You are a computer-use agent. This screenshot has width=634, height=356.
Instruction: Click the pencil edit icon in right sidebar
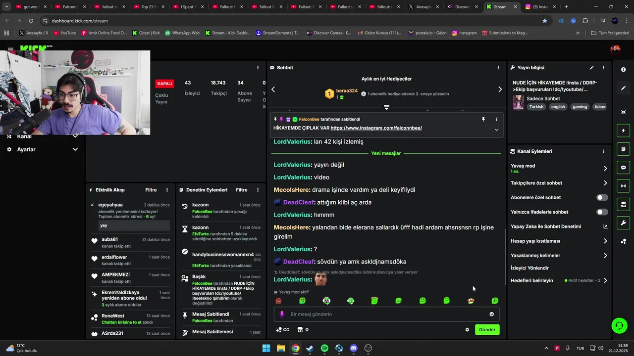[623, 88]
